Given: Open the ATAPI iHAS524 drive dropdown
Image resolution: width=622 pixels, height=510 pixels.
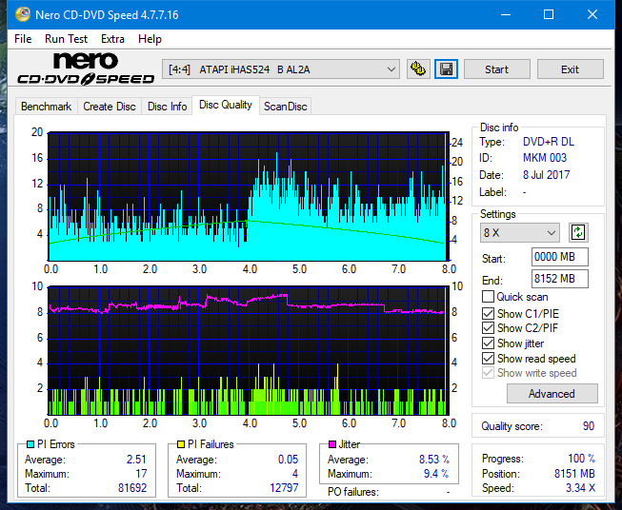Looking at the screenshot, I should [x=281, y=69].
